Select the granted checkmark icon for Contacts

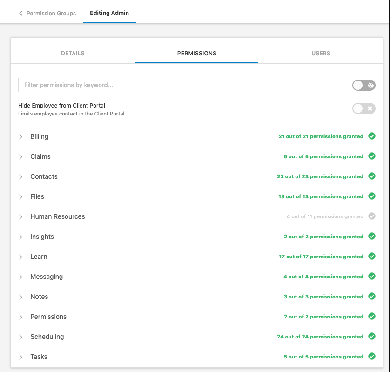click(x=372, y=176)
